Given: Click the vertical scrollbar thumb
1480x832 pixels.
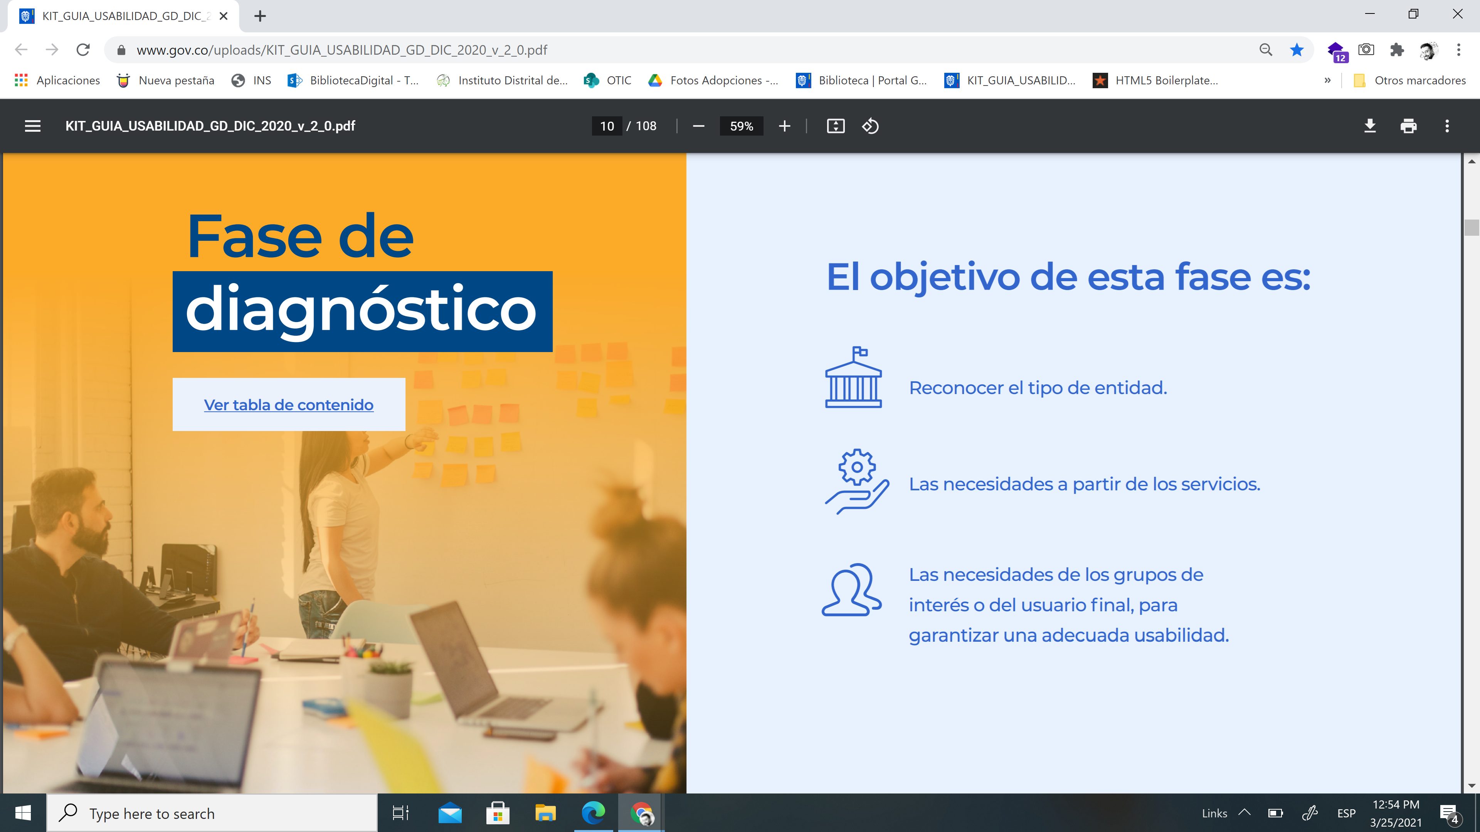Looking at the screenshot, I should 1472,227.
